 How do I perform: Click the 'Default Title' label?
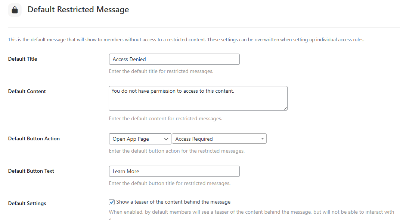[22, 59]
